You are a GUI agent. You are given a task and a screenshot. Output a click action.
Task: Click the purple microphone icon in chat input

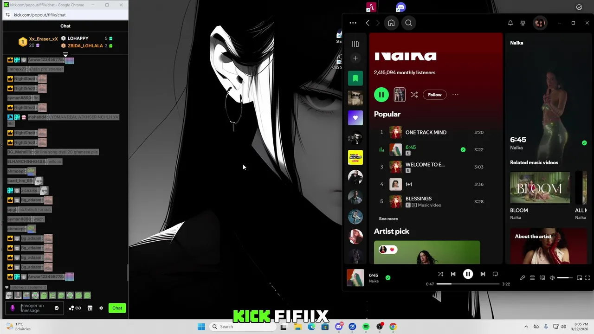[x=13, y=308]
